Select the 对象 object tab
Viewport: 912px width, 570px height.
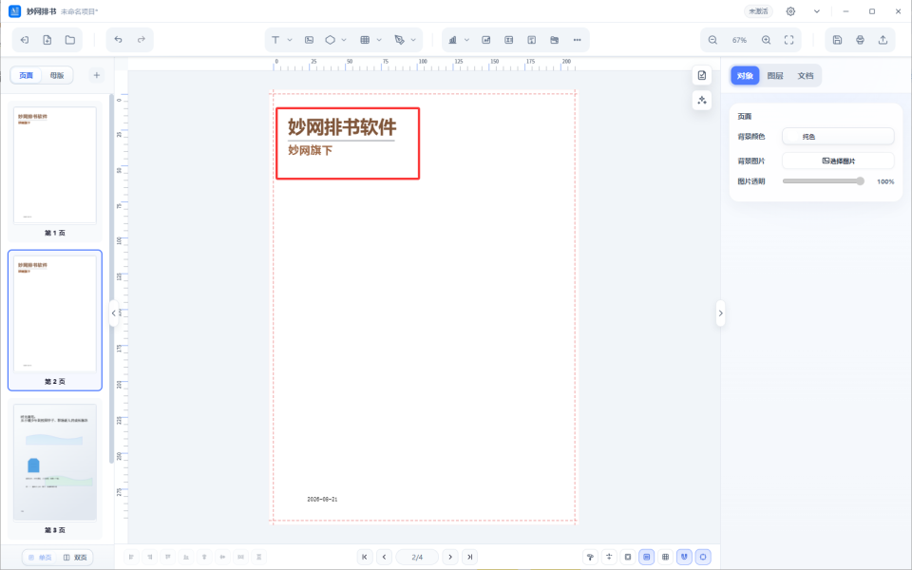[x=745, y=76]
